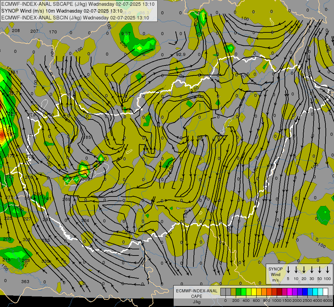334x307 pixels.
Task: Choose the magenta swatch after 1500
Action: pos(290,292)
